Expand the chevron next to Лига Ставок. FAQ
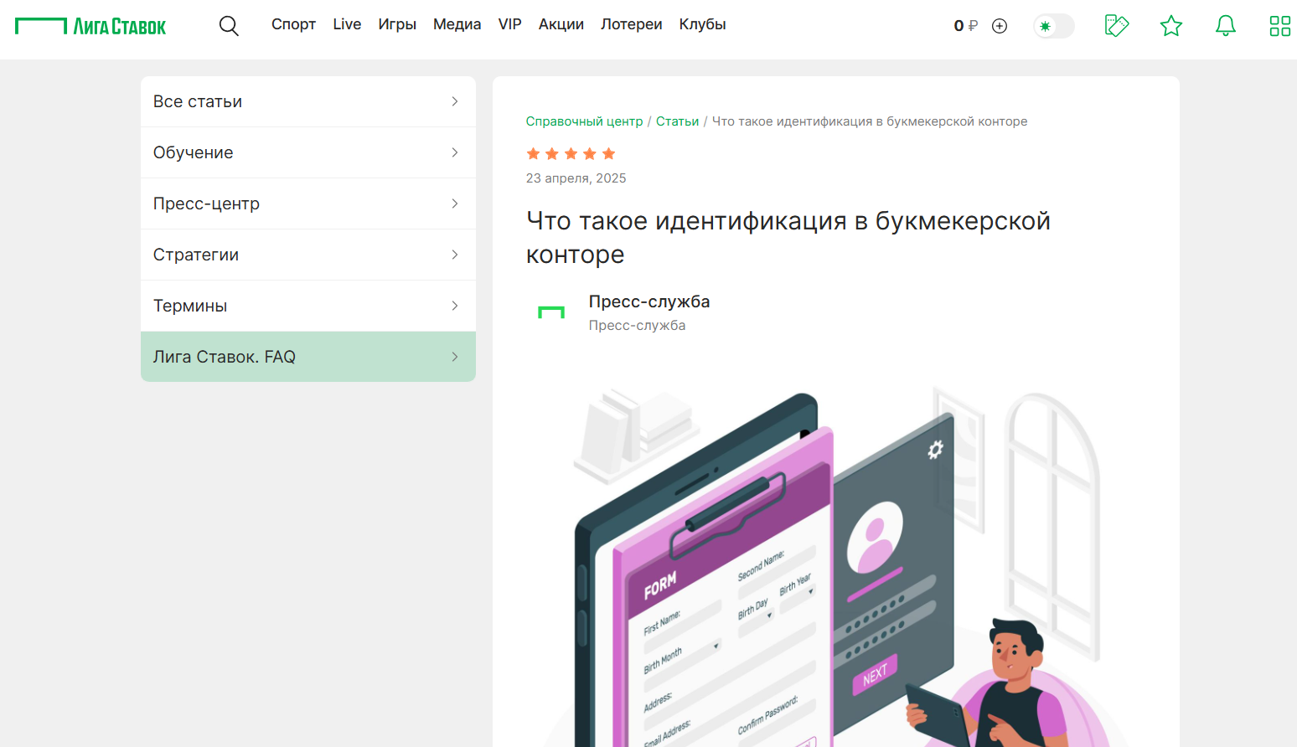The height and width of the screenshot is (747, 1297). (455, 357)
